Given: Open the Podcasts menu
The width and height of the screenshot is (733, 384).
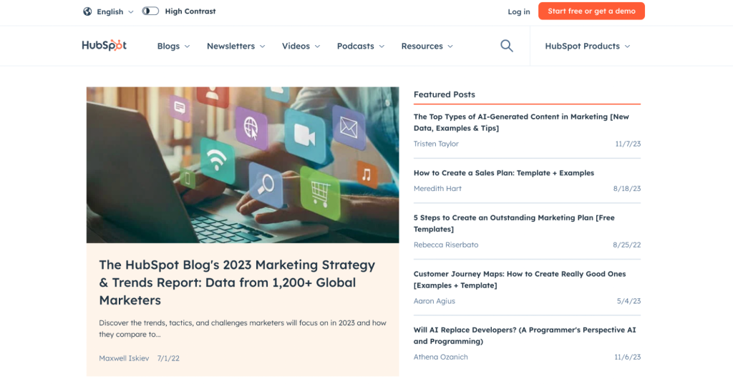Looking at the screenshot, I should (x=361, y=46).
